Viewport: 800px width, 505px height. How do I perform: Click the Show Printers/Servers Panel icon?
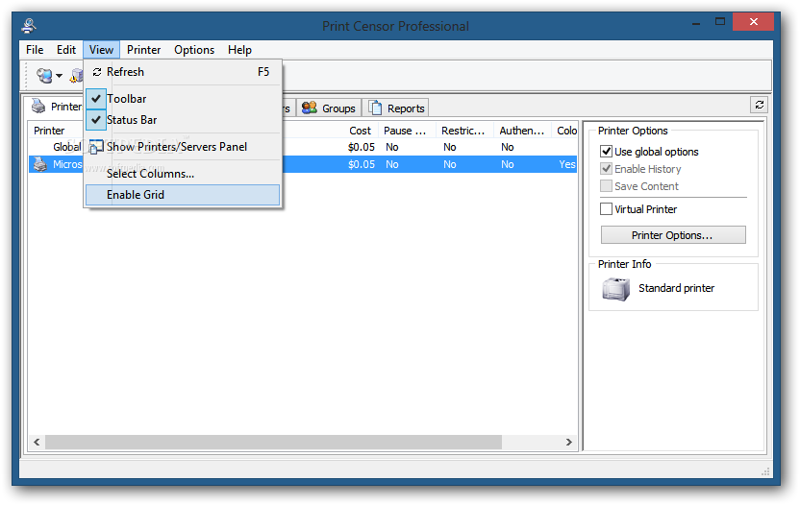coord(96,147)
